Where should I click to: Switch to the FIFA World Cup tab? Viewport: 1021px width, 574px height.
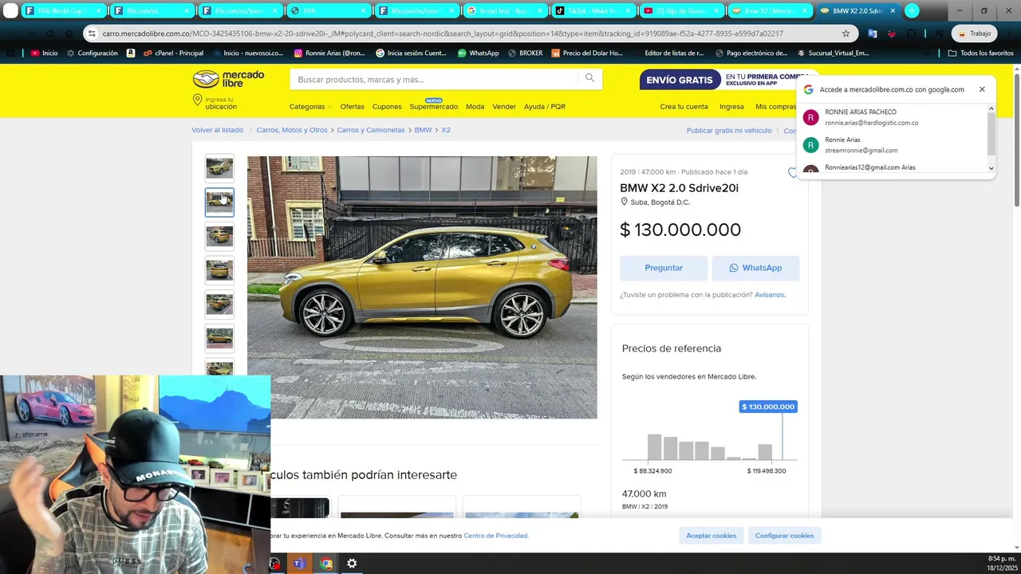[x=61, y=11]
